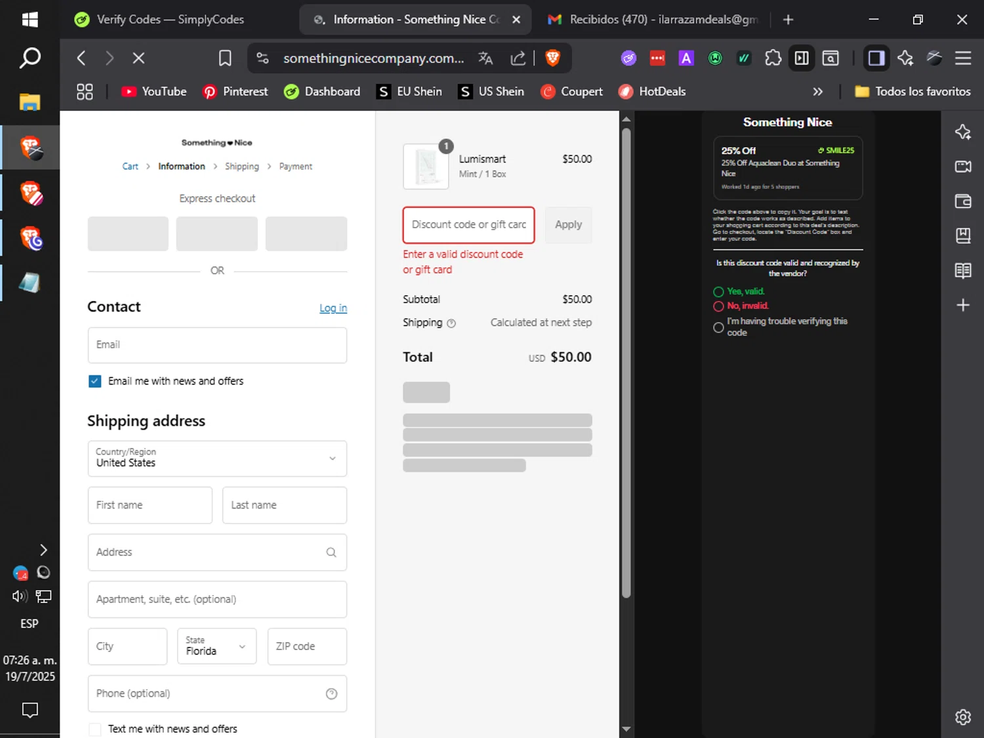
Task: Open the purple A extension icon
Action: coord(686,58)
